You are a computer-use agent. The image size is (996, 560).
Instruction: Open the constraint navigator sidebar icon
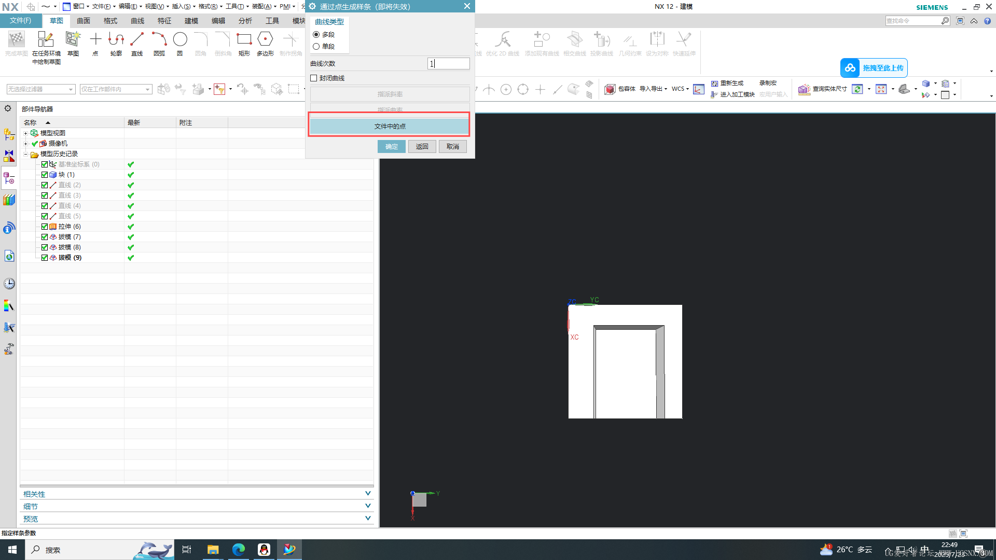pos(9,156)
